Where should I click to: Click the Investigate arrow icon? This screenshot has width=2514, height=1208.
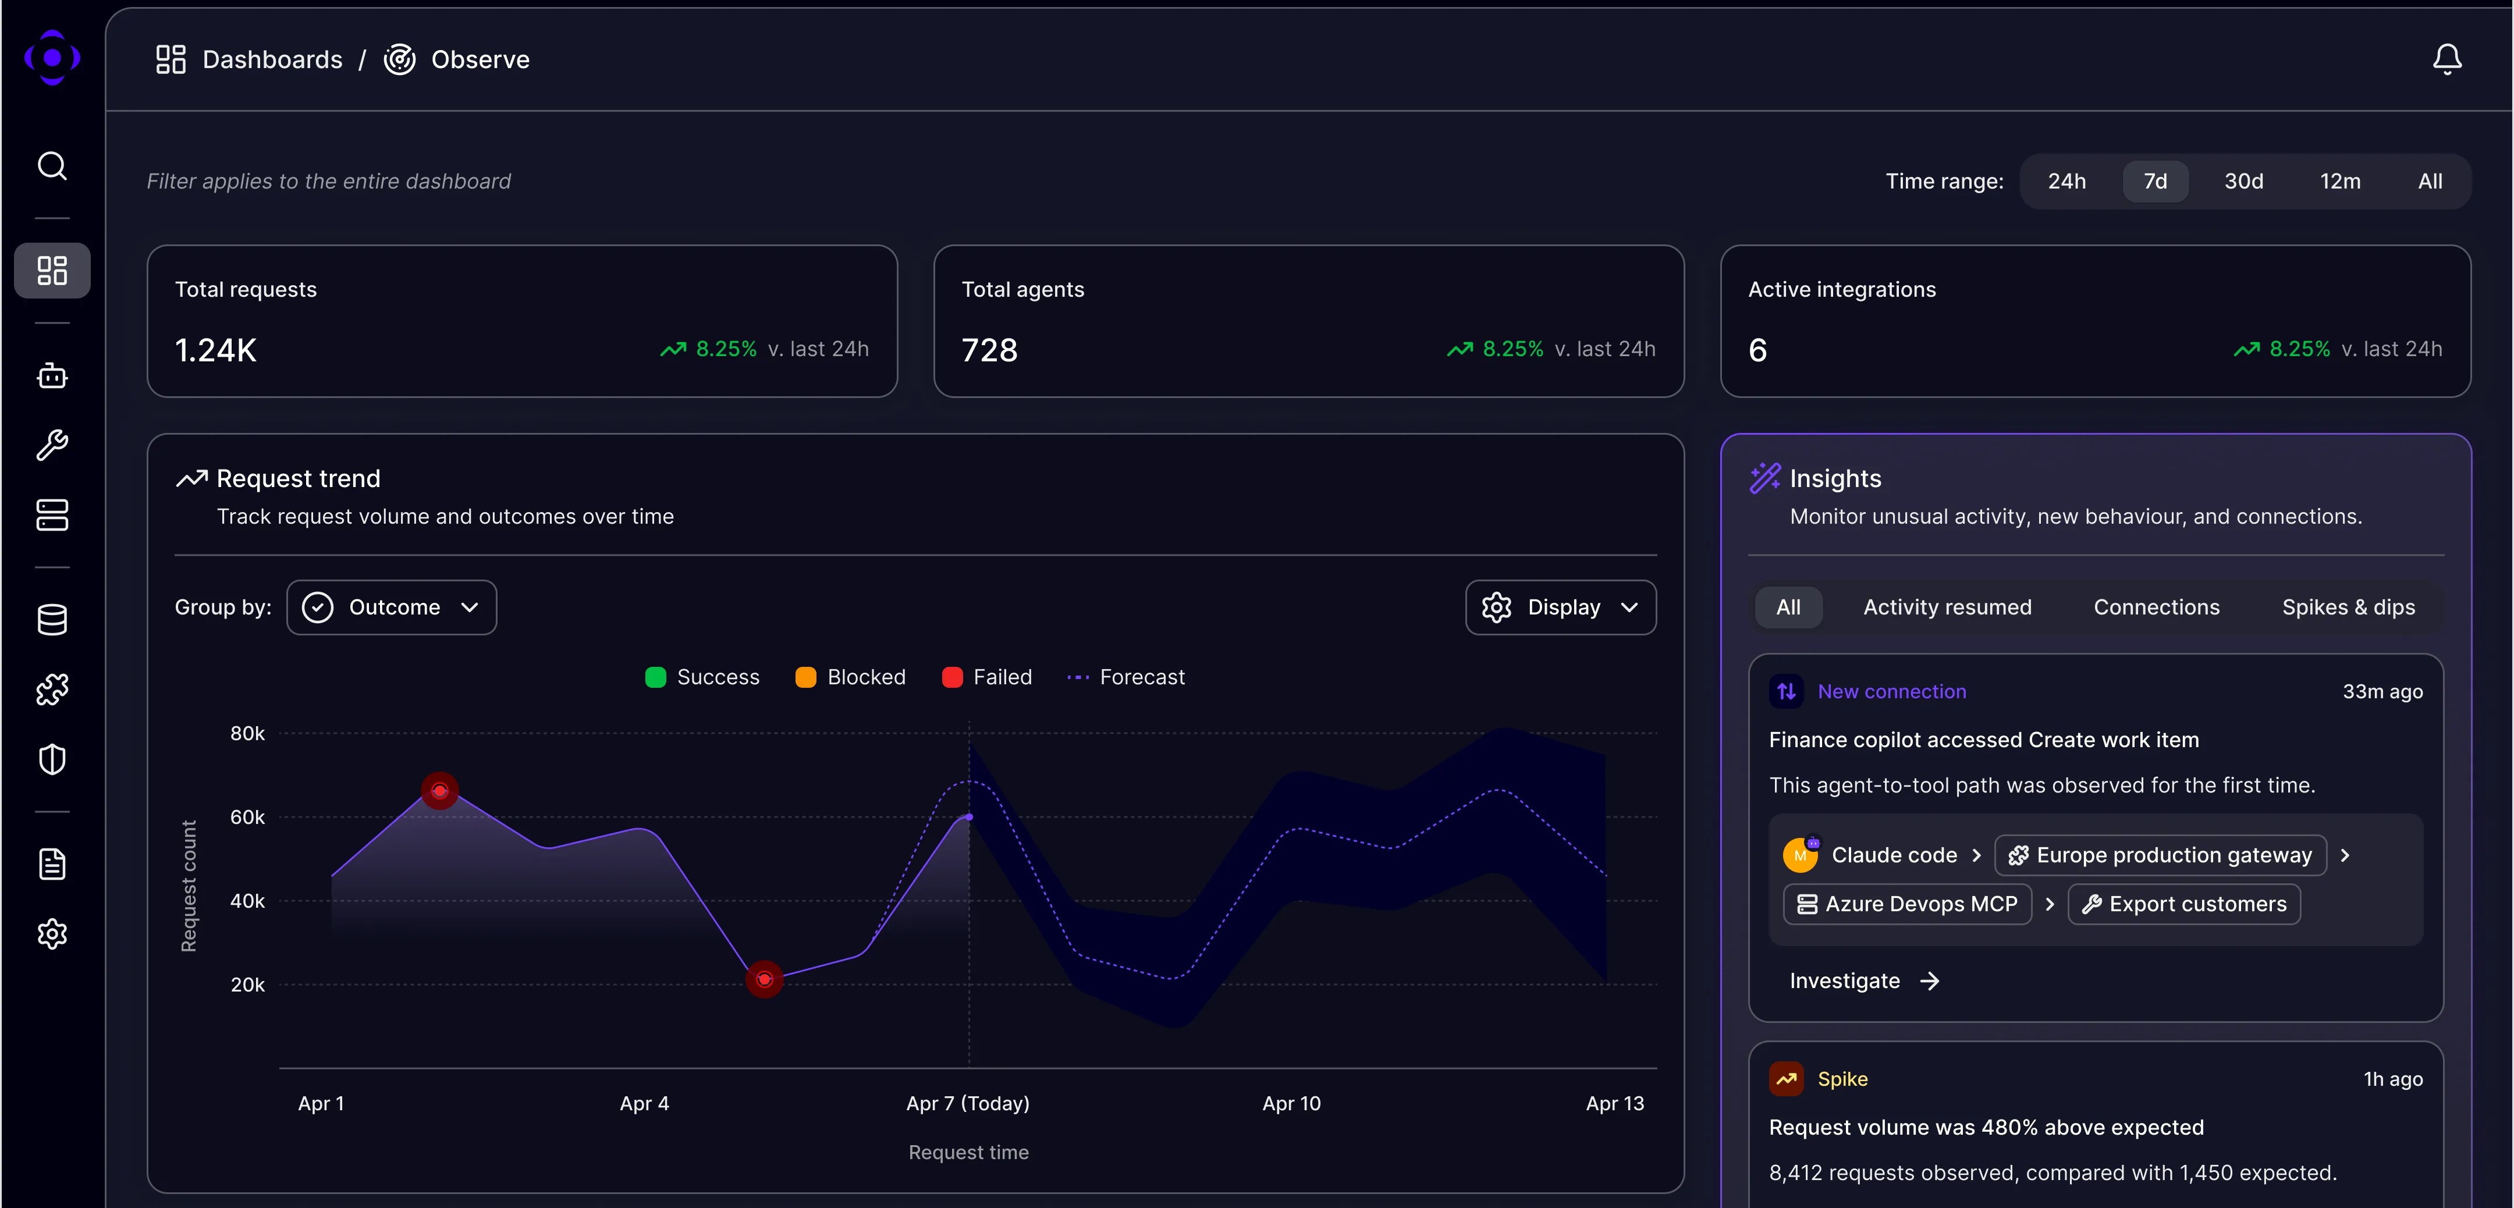[x=1929, y=980]
